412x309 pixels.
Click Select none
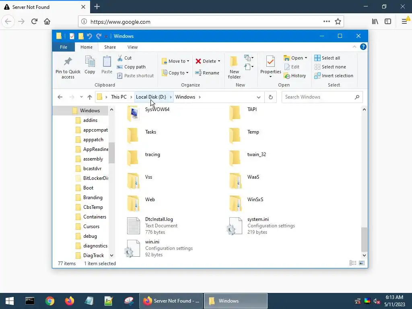coord(330,67)
